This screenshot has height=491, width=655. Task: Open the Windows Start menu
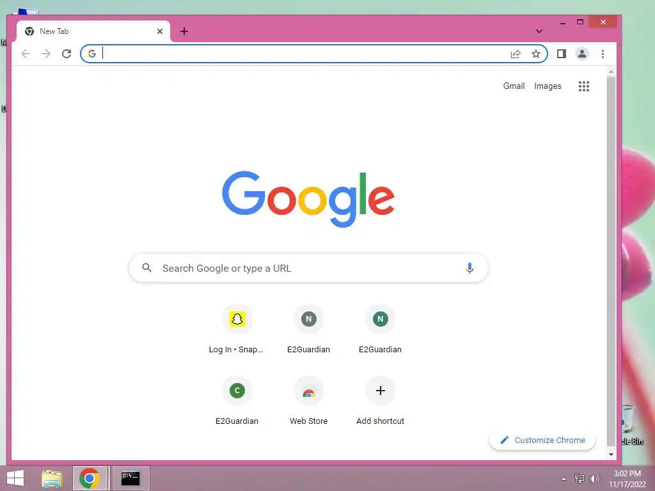15,478
